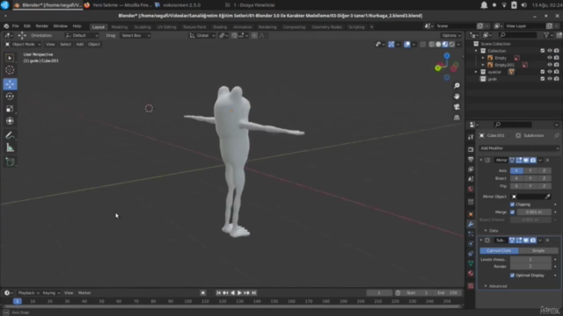Open the Global transform orientation dropdown

202,35
